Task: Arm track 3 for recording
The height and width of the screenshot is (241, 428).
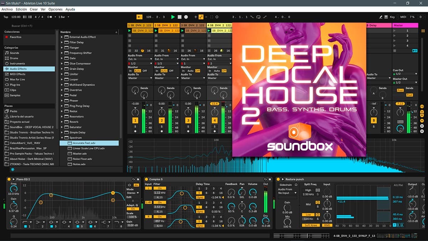Action: [x=188, y=131]
